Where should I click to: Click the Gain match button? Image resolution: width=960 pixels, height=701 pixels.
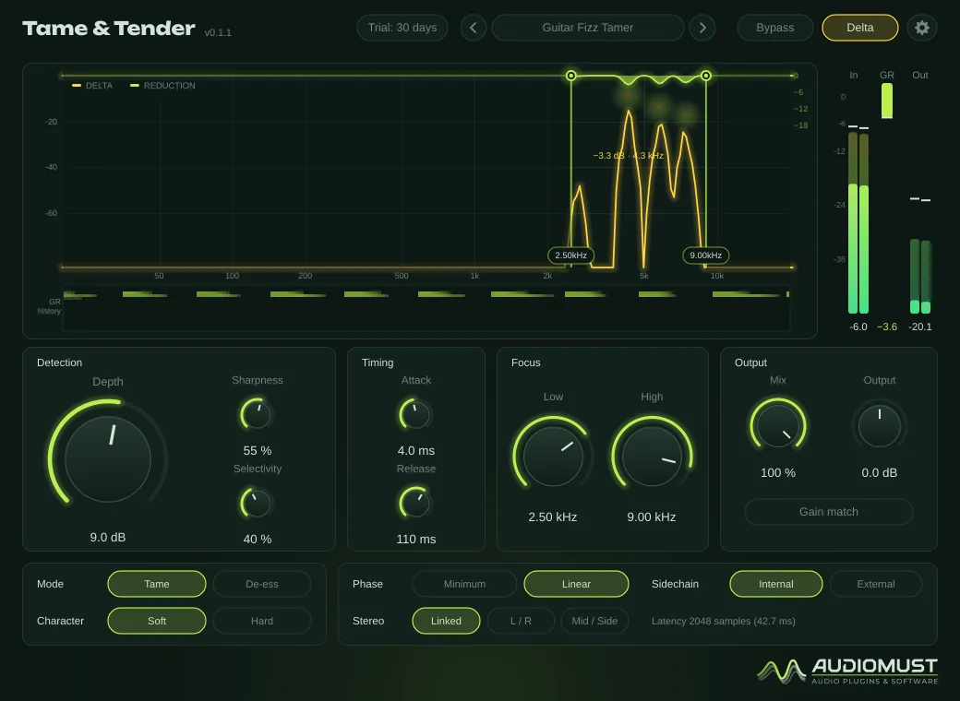pos(828,512)
